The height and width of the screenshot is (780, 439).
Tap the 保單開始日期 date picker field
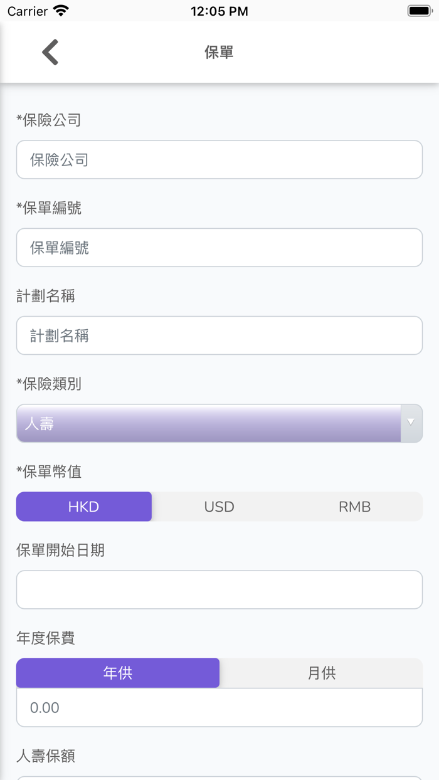(x=219, y=589)
